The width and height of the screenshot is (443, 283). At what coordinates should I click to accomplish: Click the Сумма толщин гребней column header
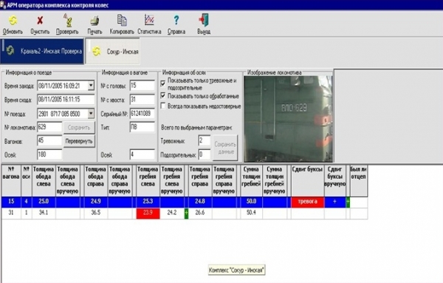click(x=251, y=181)
